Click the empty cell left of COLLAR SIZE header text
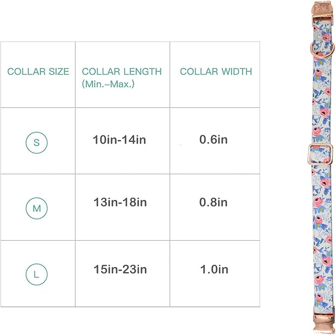Viewport: 336px width, 335px height. click(x=4, y=72)
